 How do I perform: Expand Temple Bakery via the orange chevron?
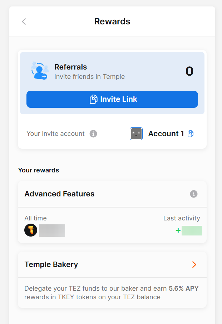[x=194, y=265]
